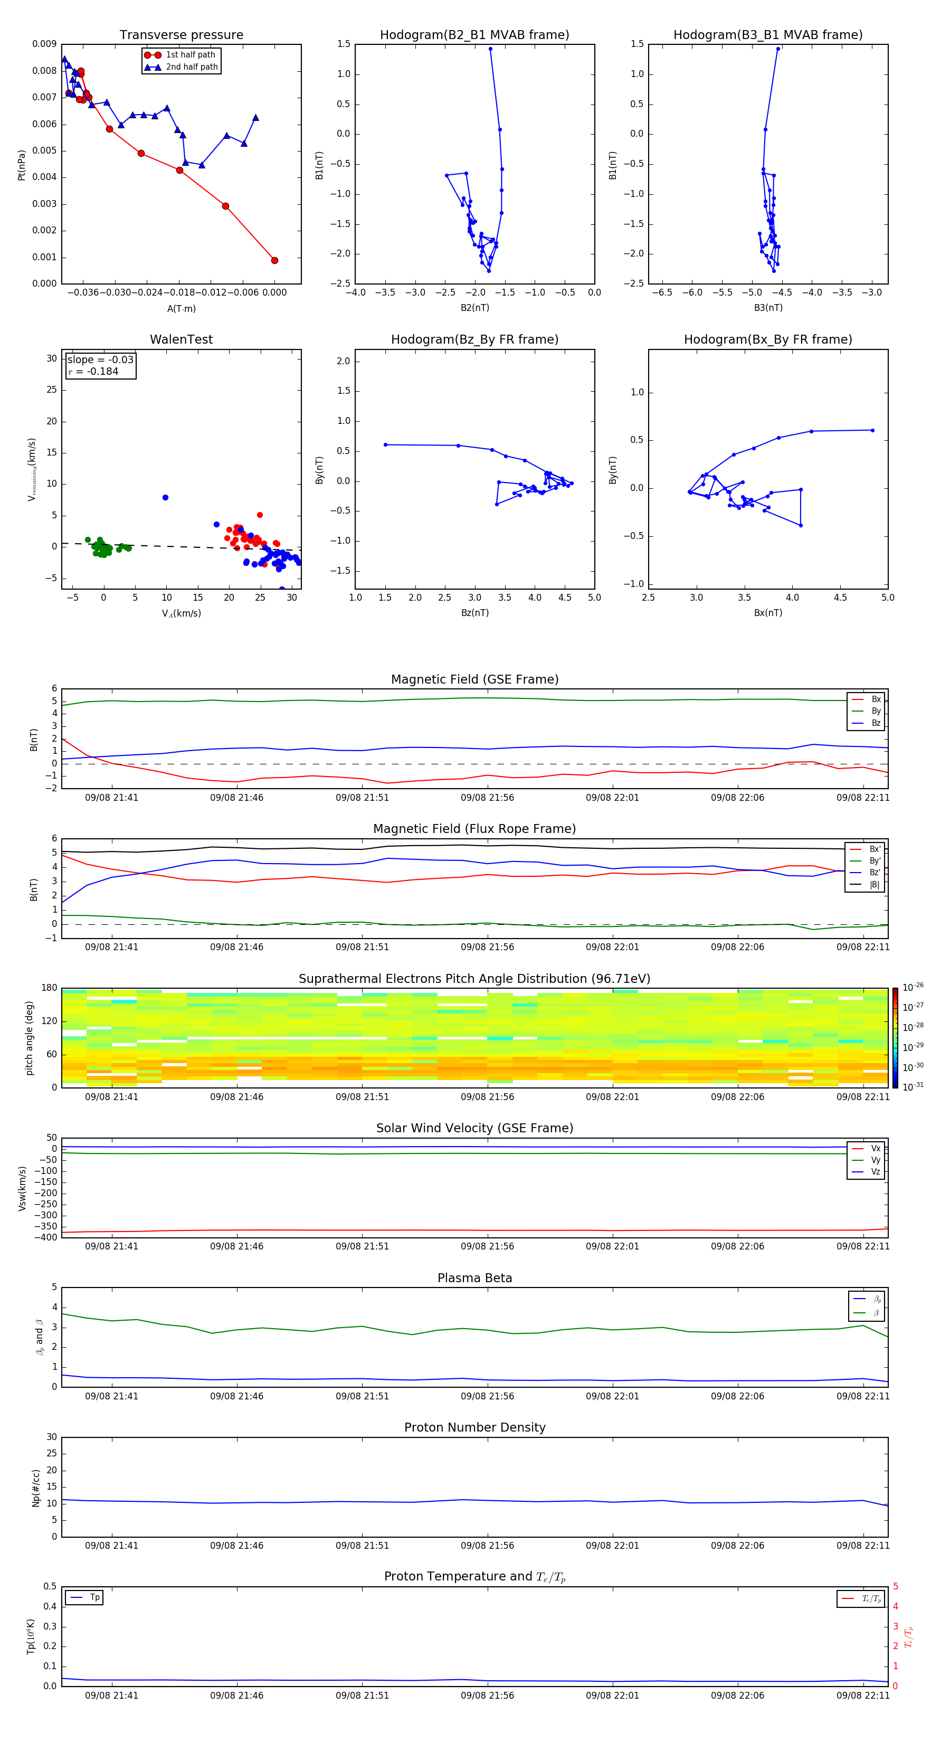Click the 'Transverse pressure' plot title
Viewport: 950px width, 1742px height.
click(181, 35)
